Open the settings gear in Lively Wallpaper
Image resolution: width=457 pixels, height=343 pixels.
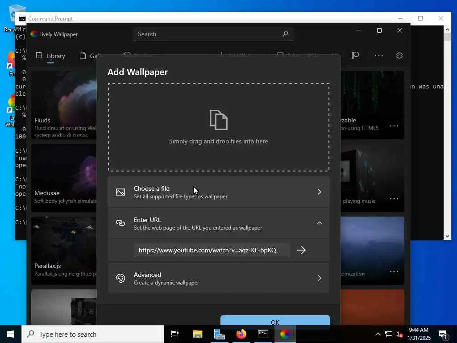point(399,55)
